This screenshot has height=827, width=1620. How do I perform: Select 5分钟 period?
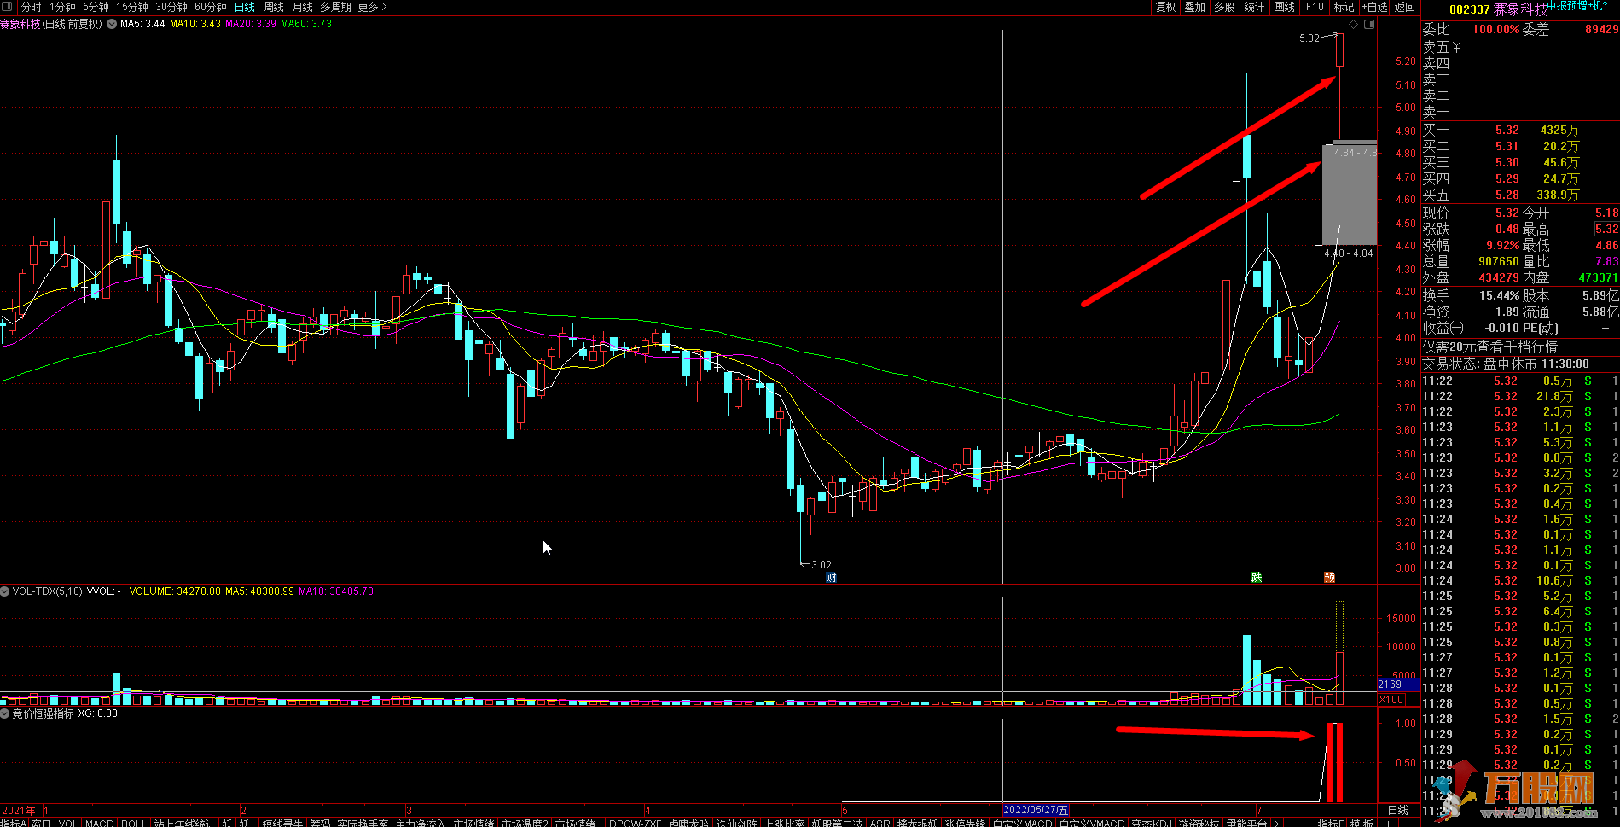(96, 7)
